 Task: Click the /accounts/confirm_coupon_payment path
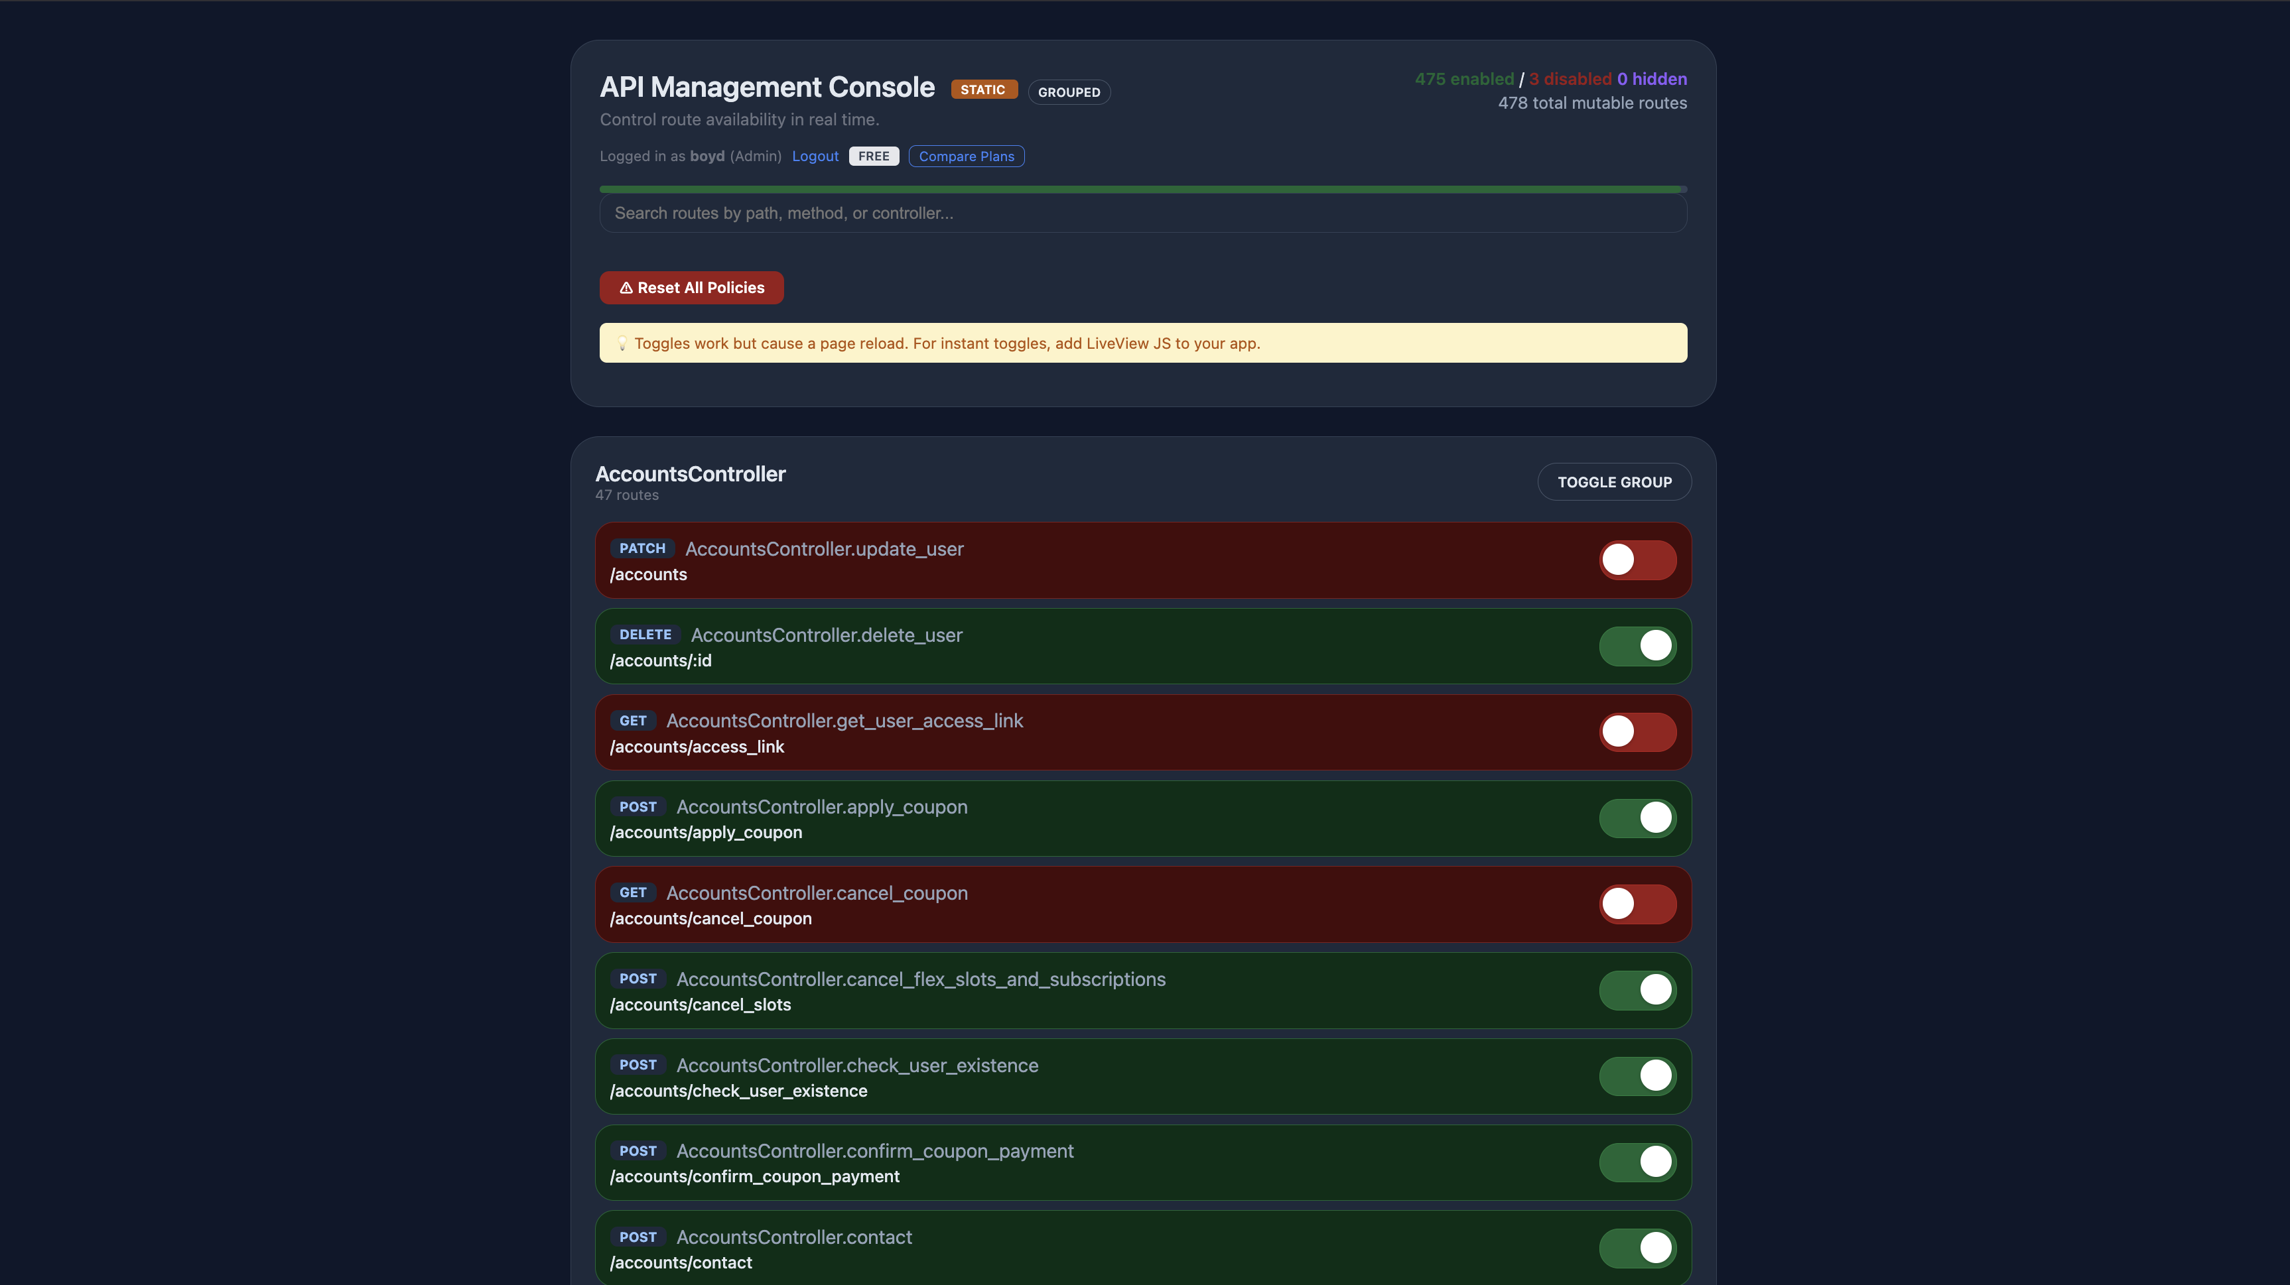tap(755, 1176)
